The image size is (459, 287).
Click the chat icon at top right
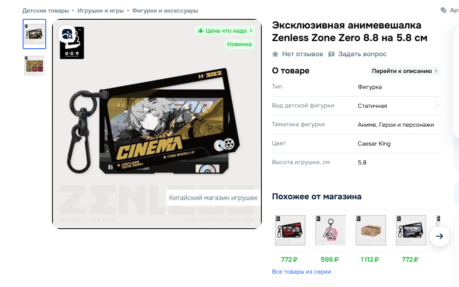(443, 10)
